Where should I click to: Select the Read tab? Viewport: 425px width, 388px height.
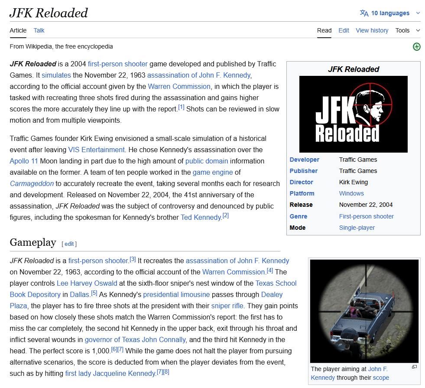coord(324,30)
